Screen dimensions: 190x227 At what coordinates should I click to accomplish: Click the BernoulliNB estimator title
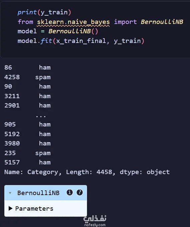click(38, 193)
